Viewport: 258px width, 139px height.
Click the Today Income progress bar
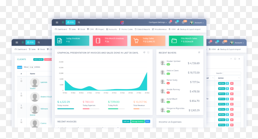66,109
